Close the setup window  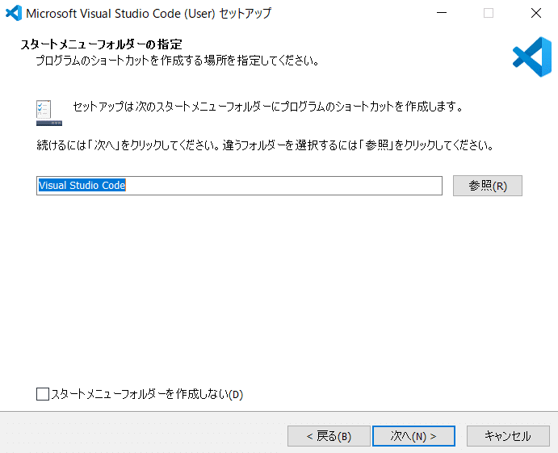(535, 13)
